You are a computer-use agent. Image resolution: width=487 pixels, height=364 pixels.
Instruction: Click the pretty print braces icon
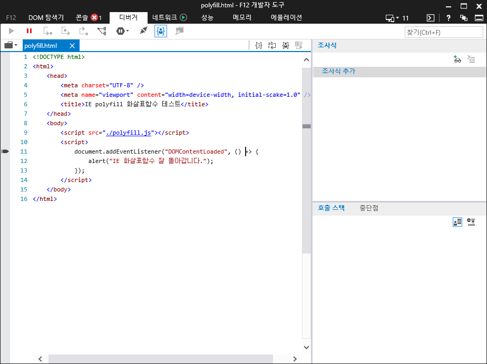click(258, 46)
